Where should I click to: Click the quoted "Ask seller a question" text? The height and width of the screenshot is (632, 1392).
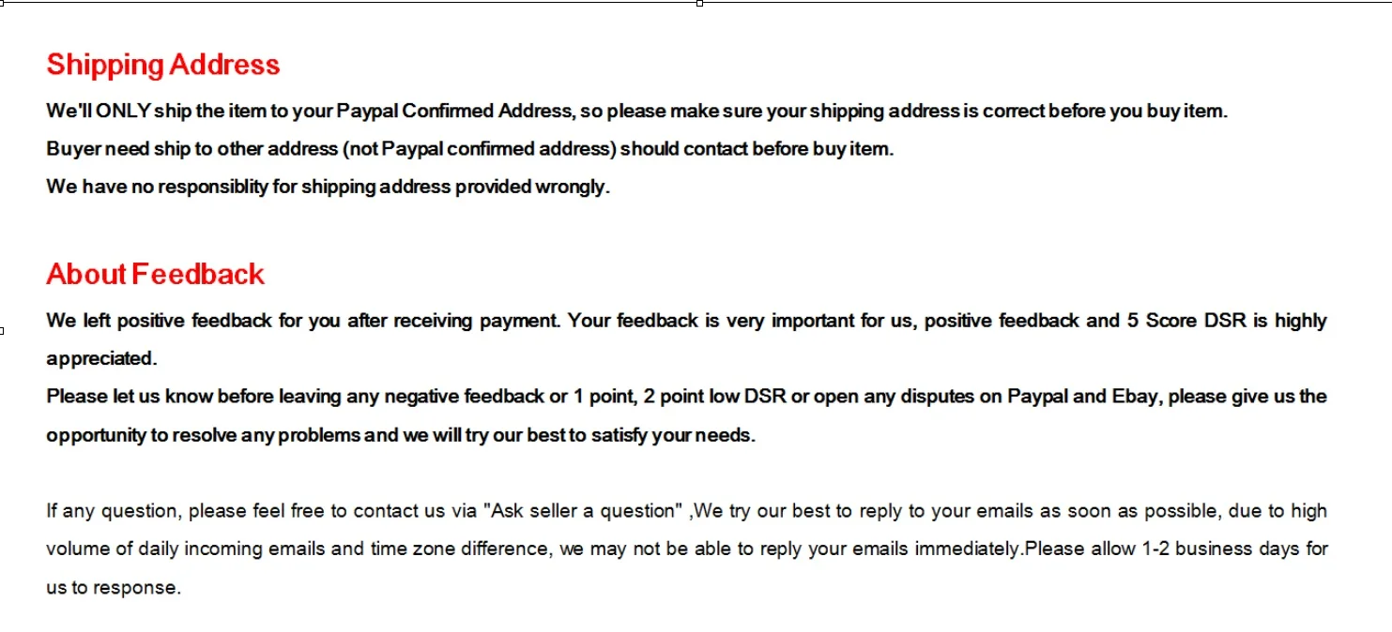click(583, 511)
